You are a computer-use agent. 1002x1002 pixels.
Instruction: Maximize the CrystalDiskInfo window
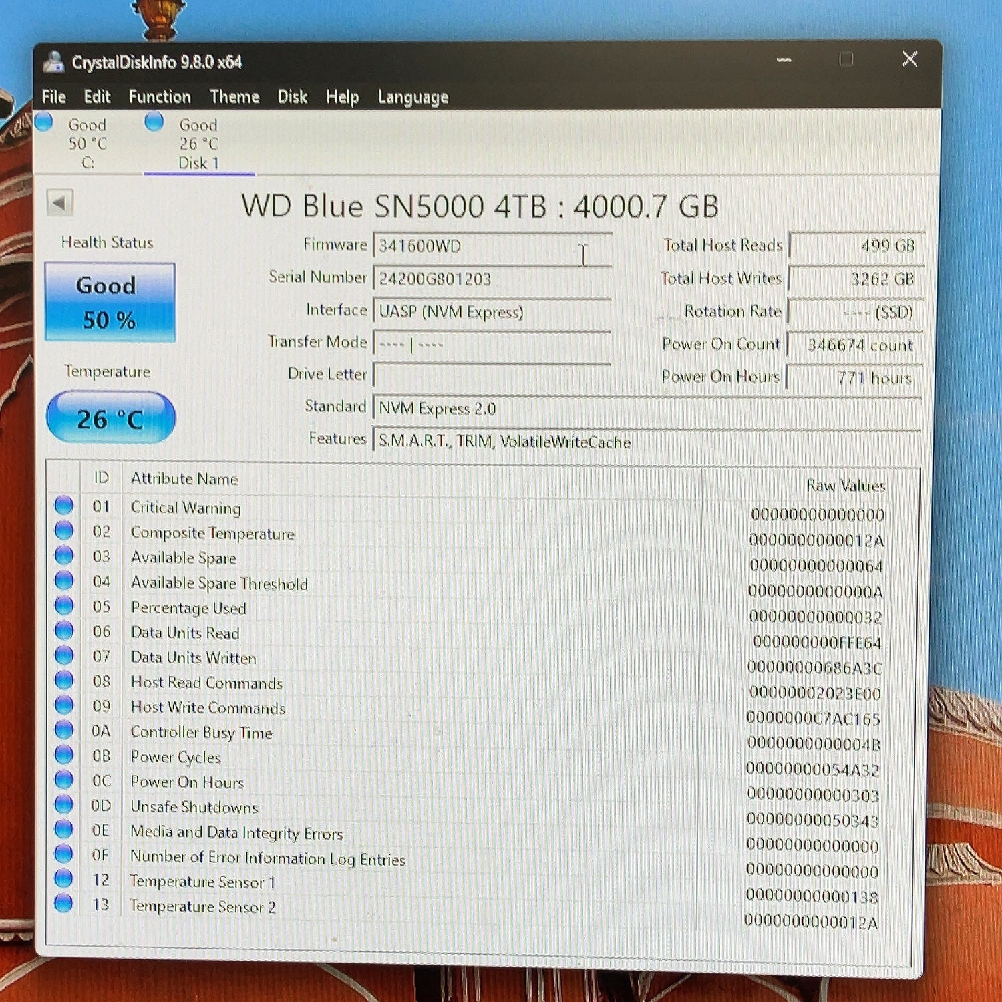coord(846,60)
